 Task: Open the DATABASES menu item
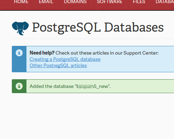tap(165, 2)
